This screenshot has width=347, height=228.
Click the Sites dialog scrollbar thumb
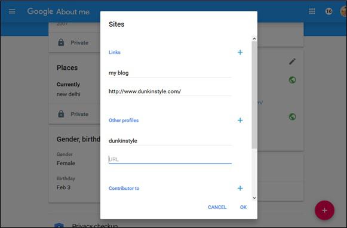[254, 95]
